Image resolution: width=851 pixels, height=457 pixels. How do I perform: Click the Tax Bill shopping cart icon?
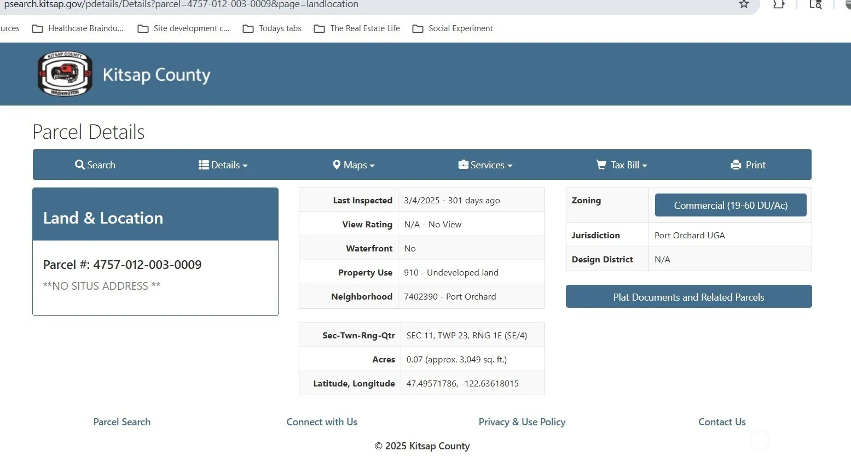pyautogui.click(x=601, y=165)
